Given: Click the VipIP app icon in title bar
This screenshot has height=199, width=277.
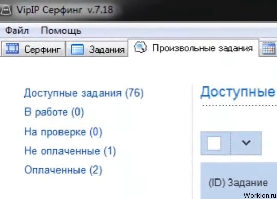Looking at the screenshot, I should pyautogui.click(x=6, y=10).
